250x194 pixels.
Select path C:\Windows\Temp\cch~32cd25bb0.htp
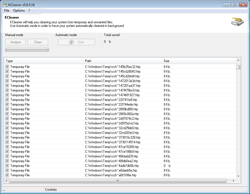point(112,128)
